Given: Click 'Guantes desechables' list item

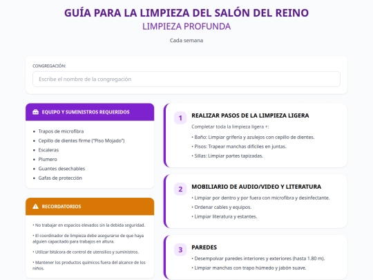Looking at the screenshot, I should pos(62,169).
